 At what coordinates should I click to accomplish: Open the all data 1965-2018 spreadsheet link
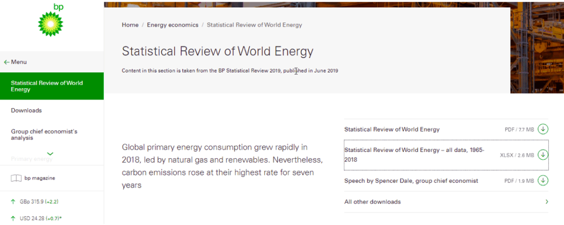[414, 155]
